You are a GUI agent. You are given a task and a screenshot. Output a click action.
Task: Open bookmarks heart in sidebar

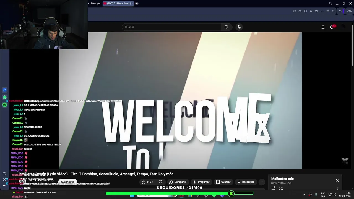(4, 174)
